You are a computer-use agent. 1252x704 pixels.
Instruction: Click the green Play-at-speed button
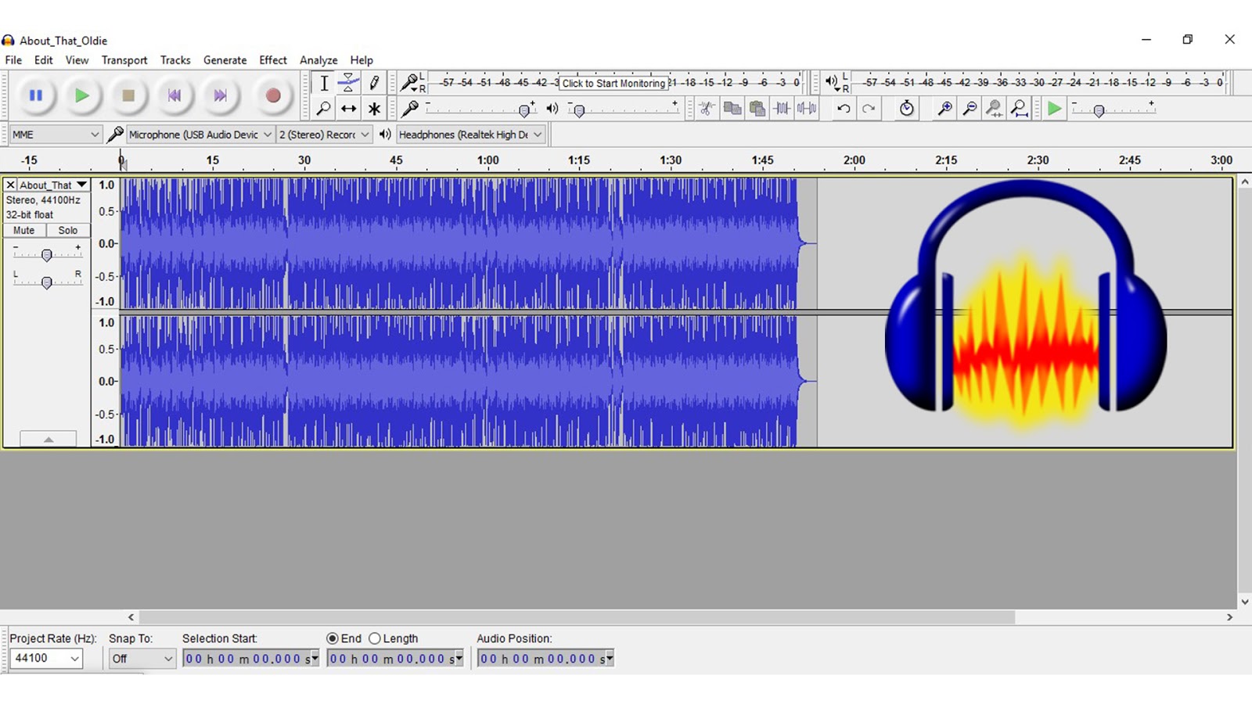pos(1054,109)
